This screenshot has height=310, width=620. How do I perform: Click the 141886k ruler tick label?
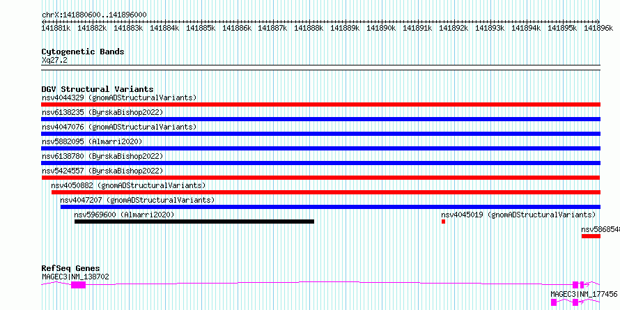click(x=237, y=28)
